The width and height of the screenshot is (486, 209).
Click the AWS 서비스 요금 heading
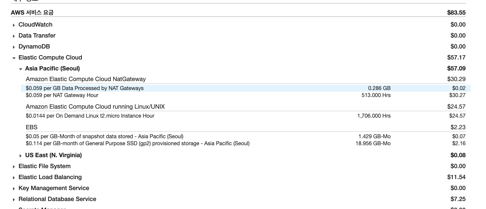pyautogui.click(x=32, y=13)
